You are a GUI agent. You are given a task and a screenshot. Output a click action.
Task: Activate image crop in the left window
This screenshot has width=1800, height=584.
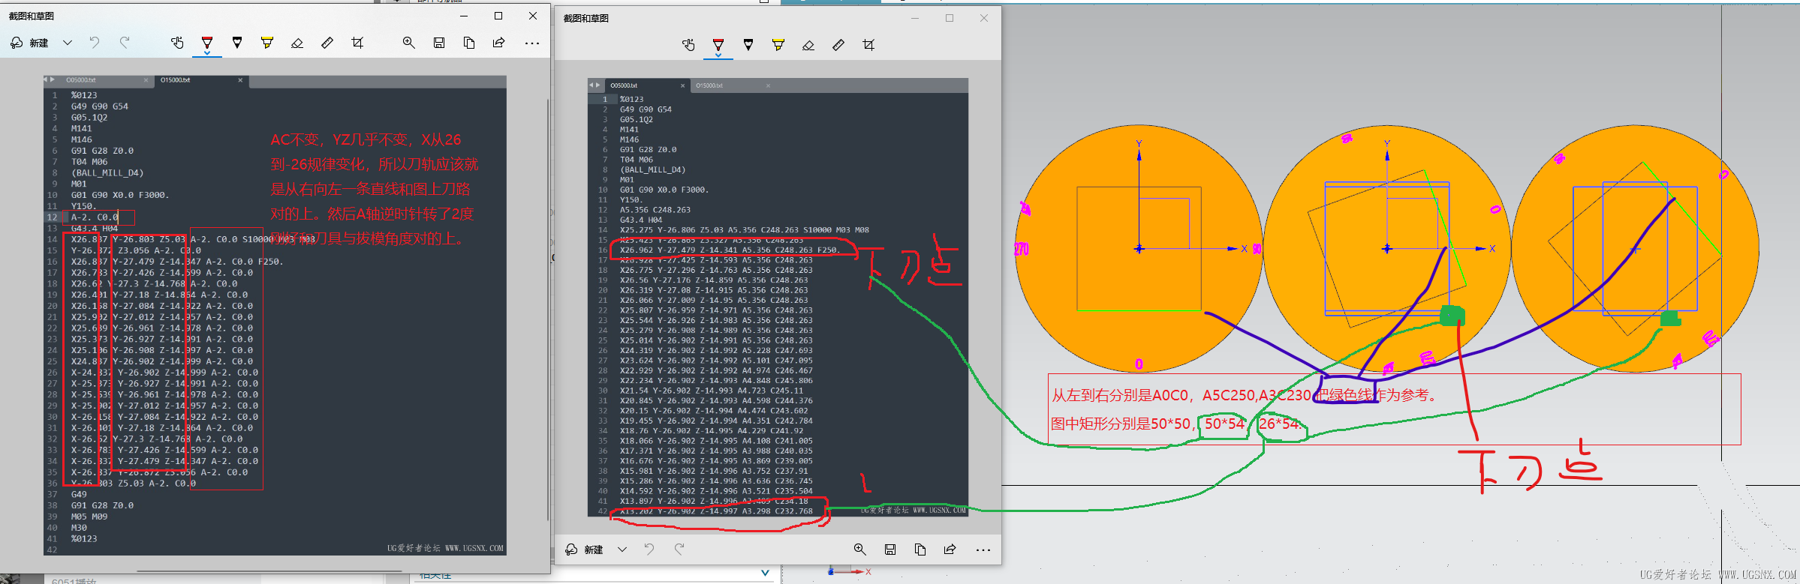point(357,43)
